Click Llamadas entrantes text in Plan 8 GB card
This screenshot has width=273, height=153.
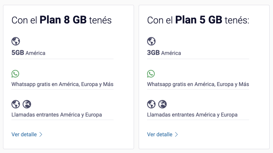point(57,115)
